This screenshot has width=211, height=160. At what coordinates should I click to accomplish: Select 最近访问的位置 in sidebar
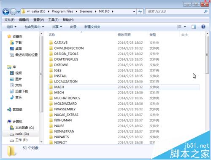pyautogui.click(x=24, y=55)
